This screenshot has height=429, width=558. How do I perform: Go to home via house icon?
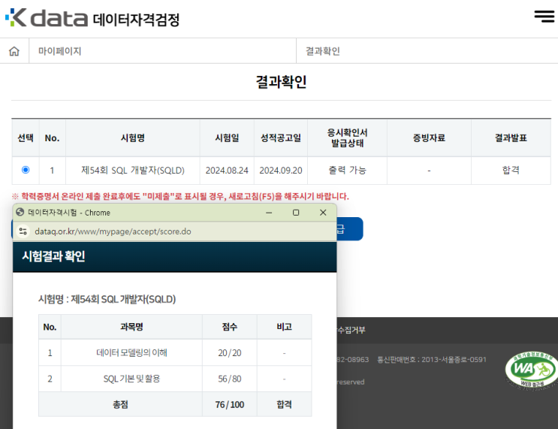[x=14, y=51]
